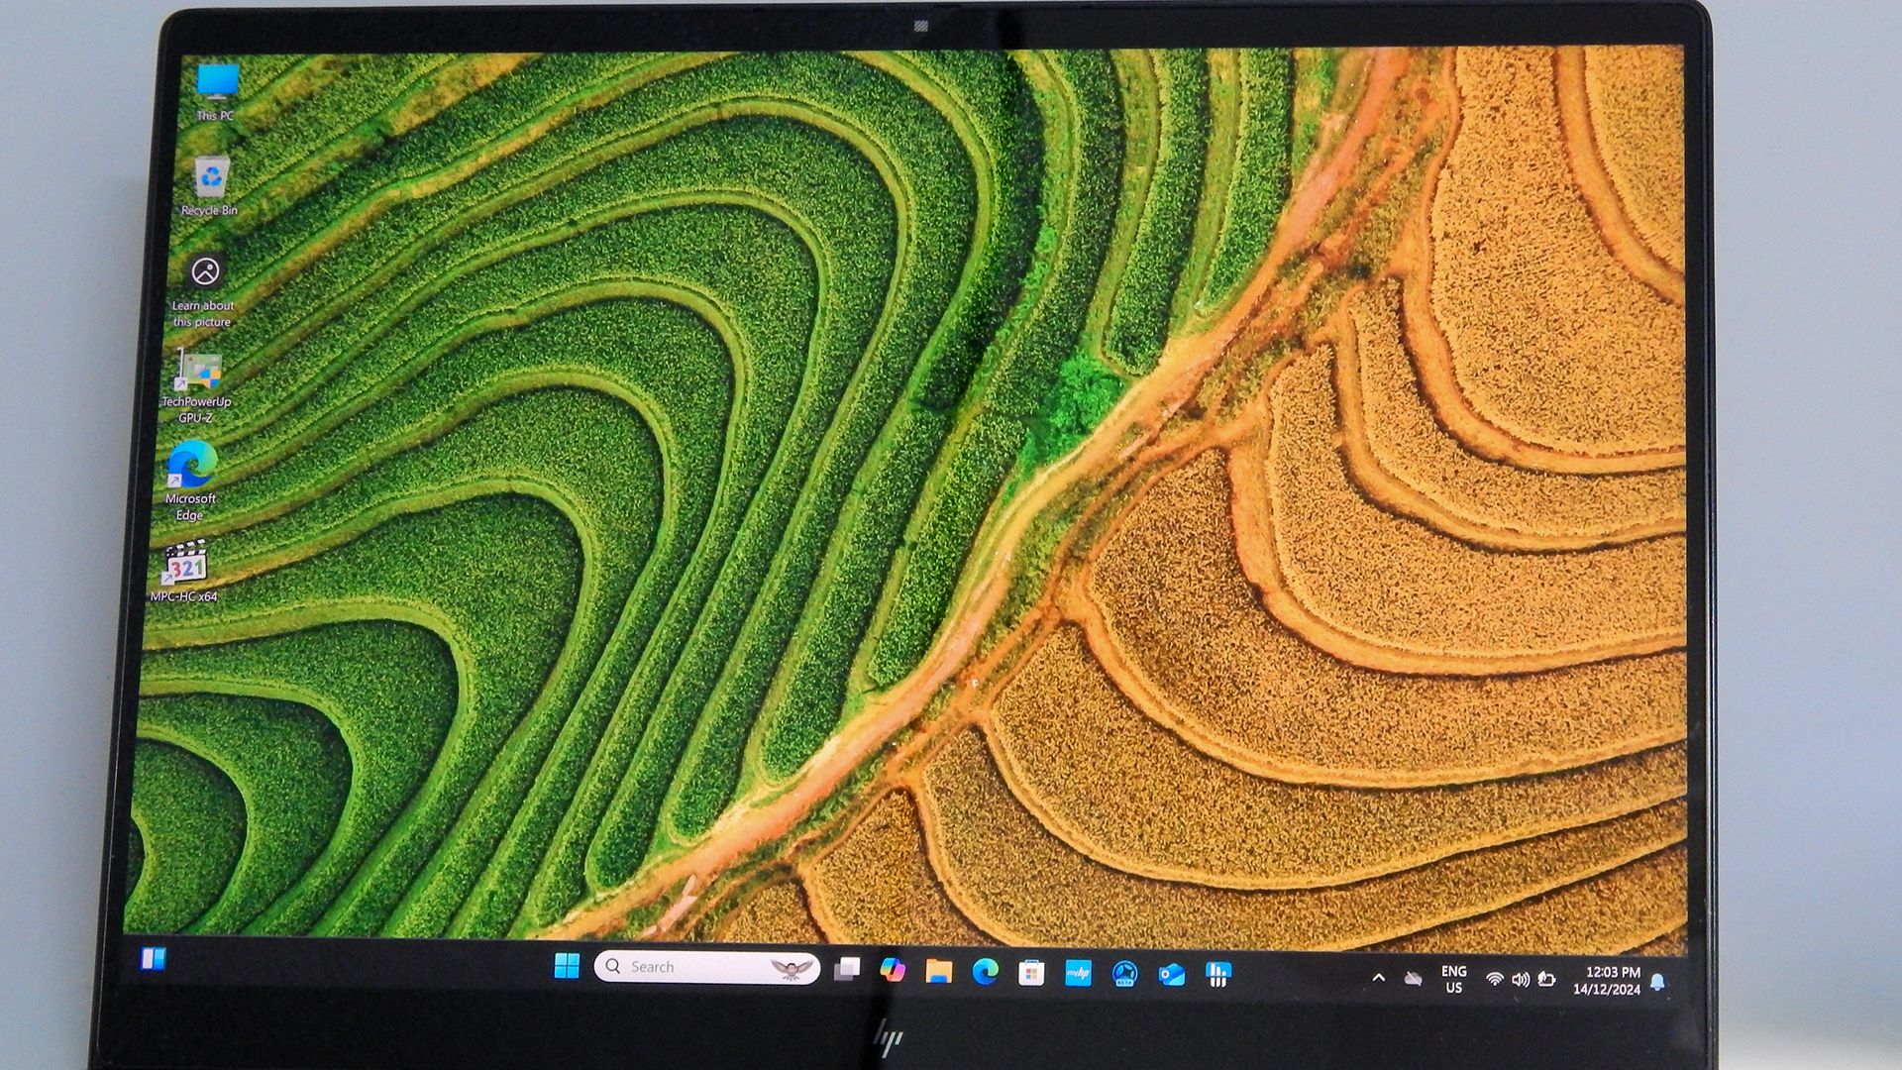Launch MPC-HC x64 media player
Viewport: 1902px width, 1070px height.
[x=186, y=565]
